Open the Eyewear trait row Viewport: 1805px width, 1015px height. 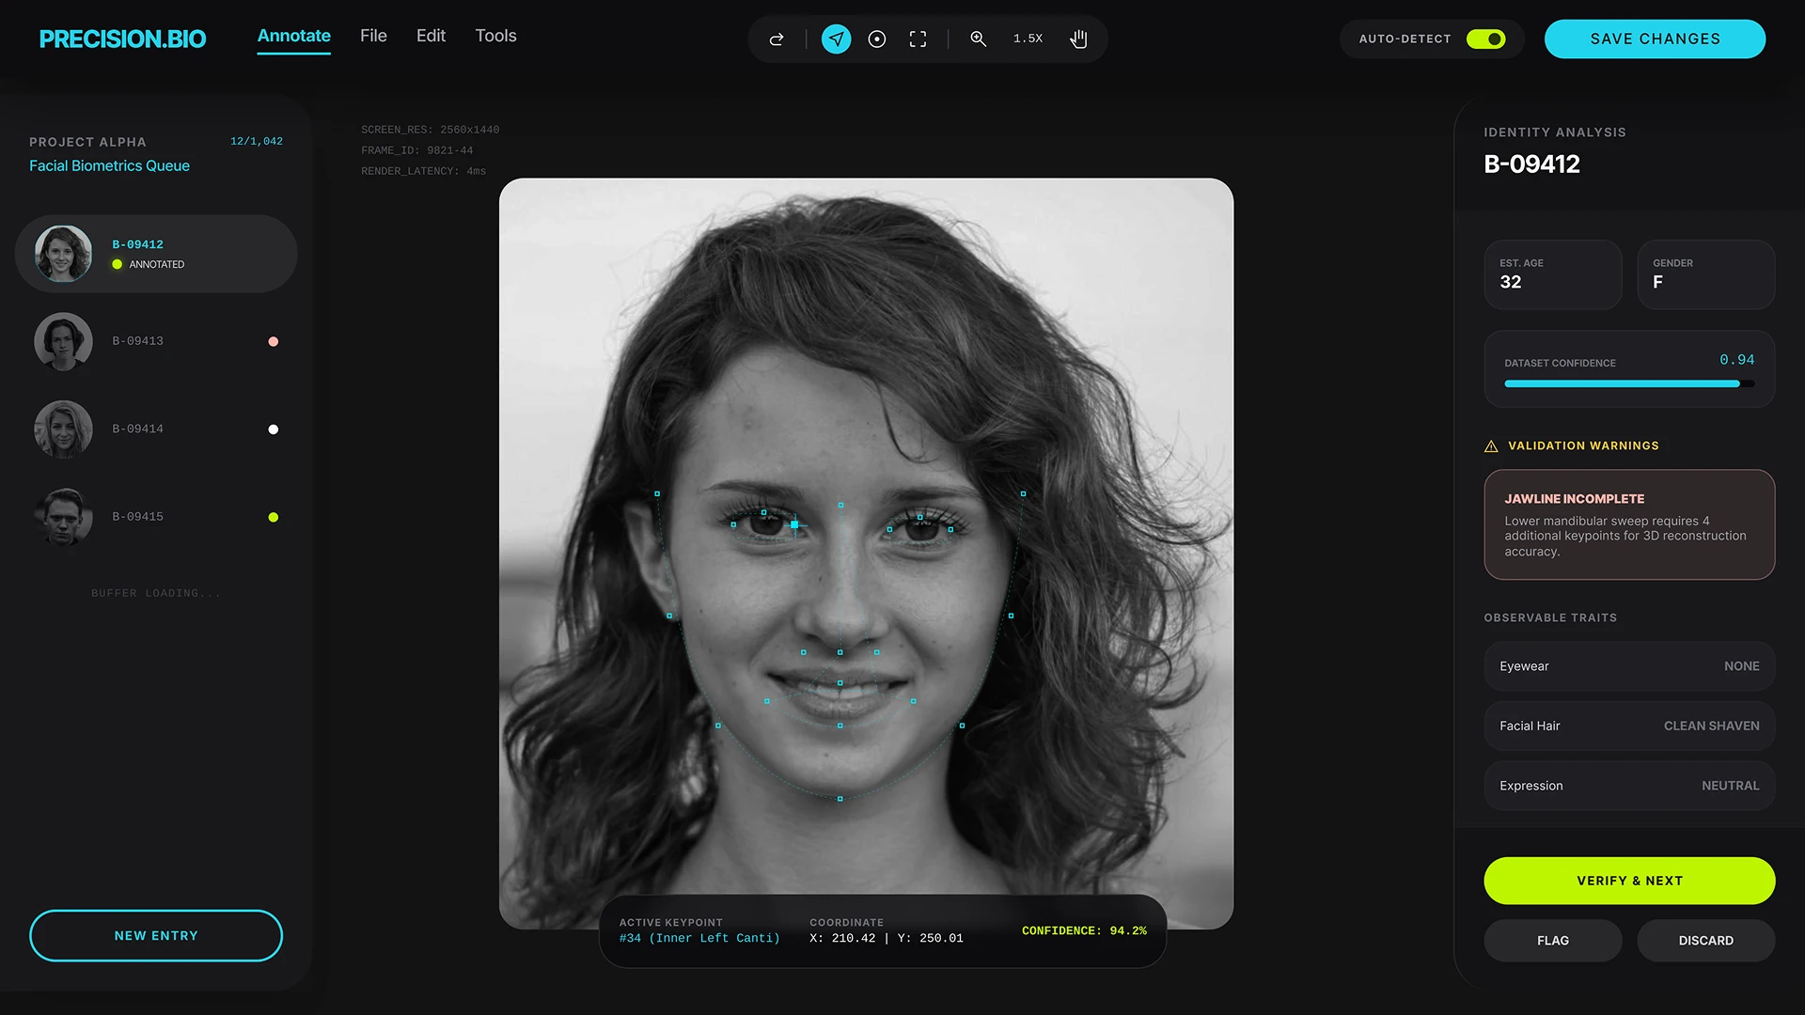[x=1628, y=666]
